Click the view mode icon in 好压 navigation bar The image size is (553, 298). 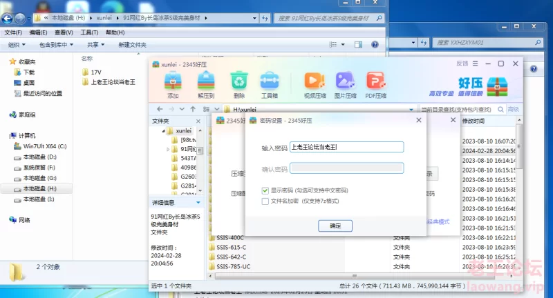[206, 109]
